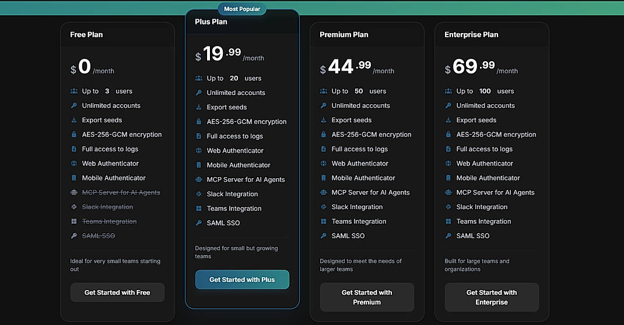624x325 pixels.
Task: Click Teams icon beside struck-through Teams Integration in Free Plan
Action: coord(74,221)
